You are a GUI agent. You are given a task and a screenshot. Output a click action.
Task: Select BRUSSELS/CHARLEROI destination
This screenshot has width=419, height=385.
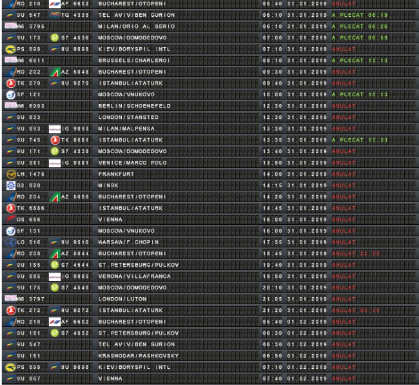click(x=134, y=61)
